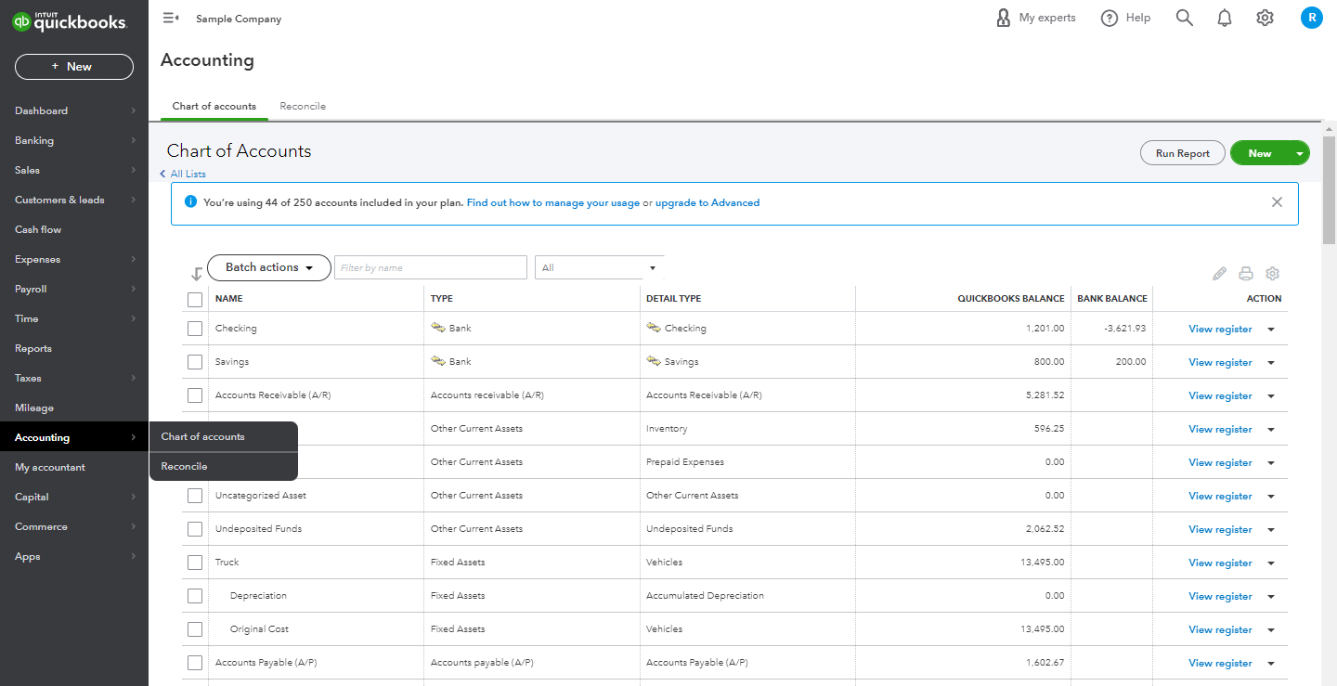Open action dropdown arrow for Truck row
The height and width of the screenshot is (686, 1337).
pyautogui.click(x=1271, y=563)
